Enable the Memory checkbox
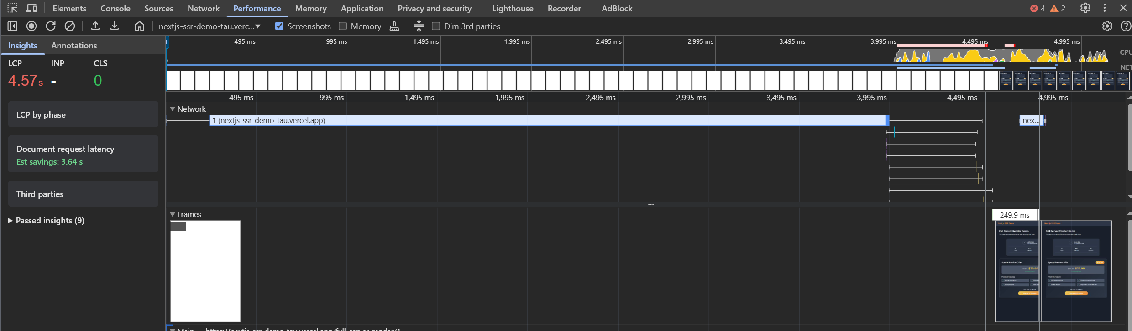Viewport: 1132px width, 331px height. (x=343, y=26)
